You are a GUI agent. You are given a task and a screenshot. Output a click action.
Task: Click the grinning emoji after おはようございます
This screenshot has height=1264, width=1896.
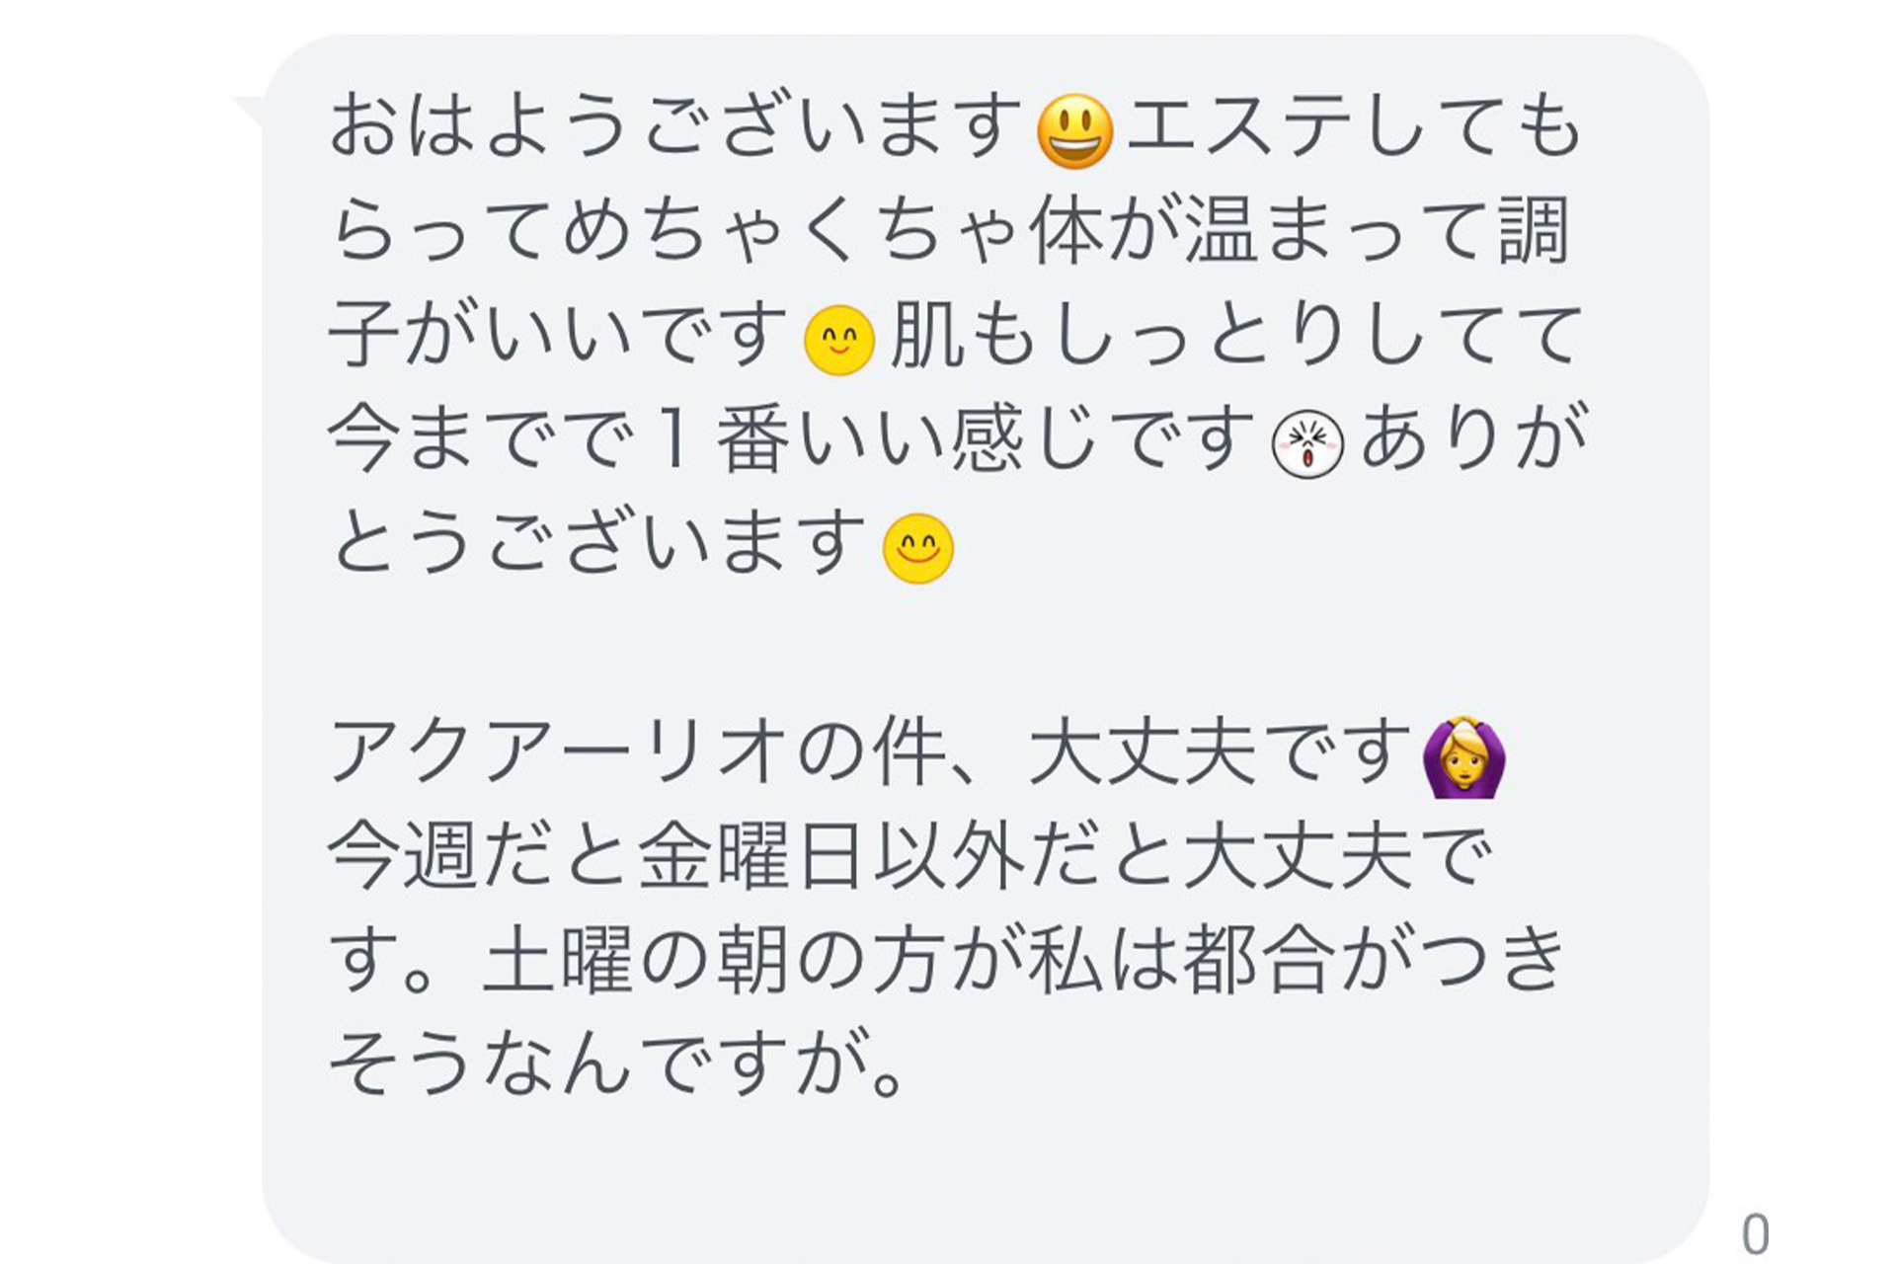(1075, 131)
